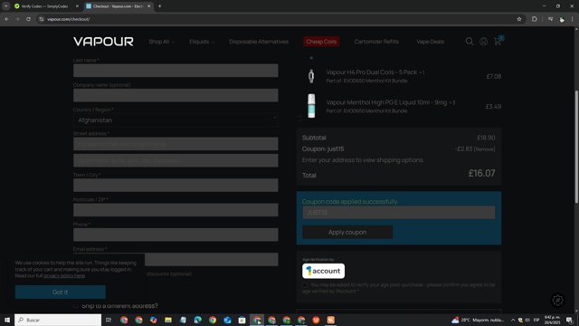Click the coupon code input field

(x=399, y=213)
